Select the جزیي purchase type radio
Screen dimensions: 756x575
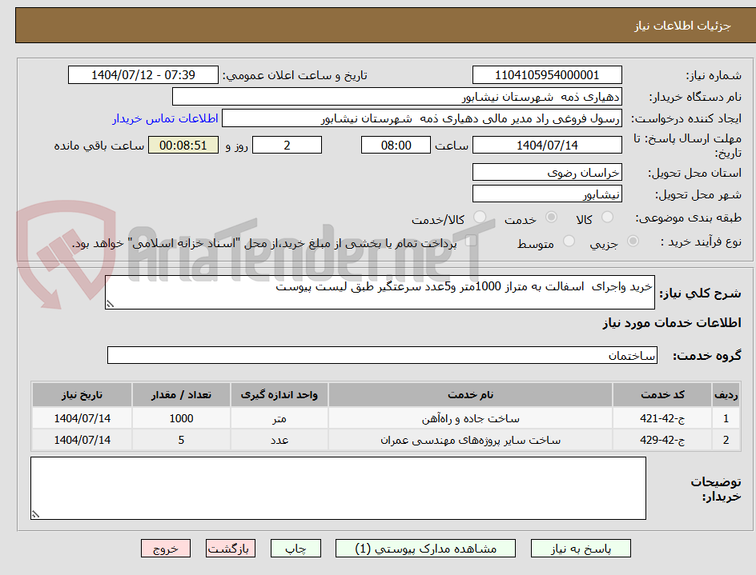pos(632,243)
